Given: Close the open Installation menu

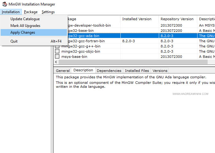Looking at the screenshot, I should tap(11, 12).
